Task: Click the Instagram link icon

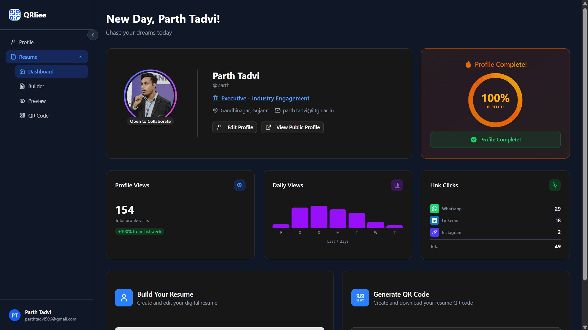Action: 434,232
